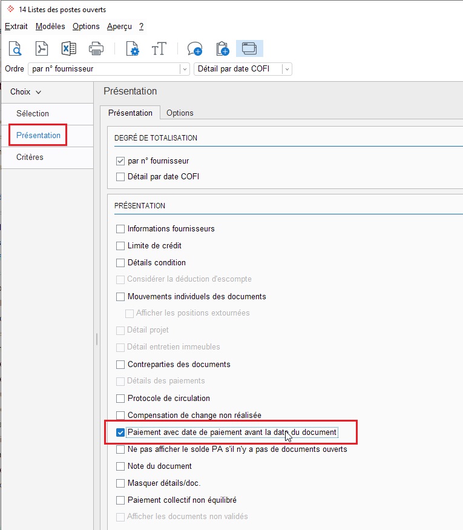Click the font size TT icon
This screenshot has width=463, height=530.
tap(159, 48)
